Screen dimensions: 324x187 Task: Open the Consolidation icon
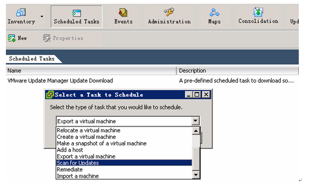click(258, 12)
